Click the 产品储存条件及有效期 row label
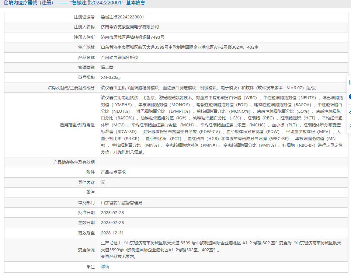The height and width of the screenshot is (276, 351). coord(74,162)
